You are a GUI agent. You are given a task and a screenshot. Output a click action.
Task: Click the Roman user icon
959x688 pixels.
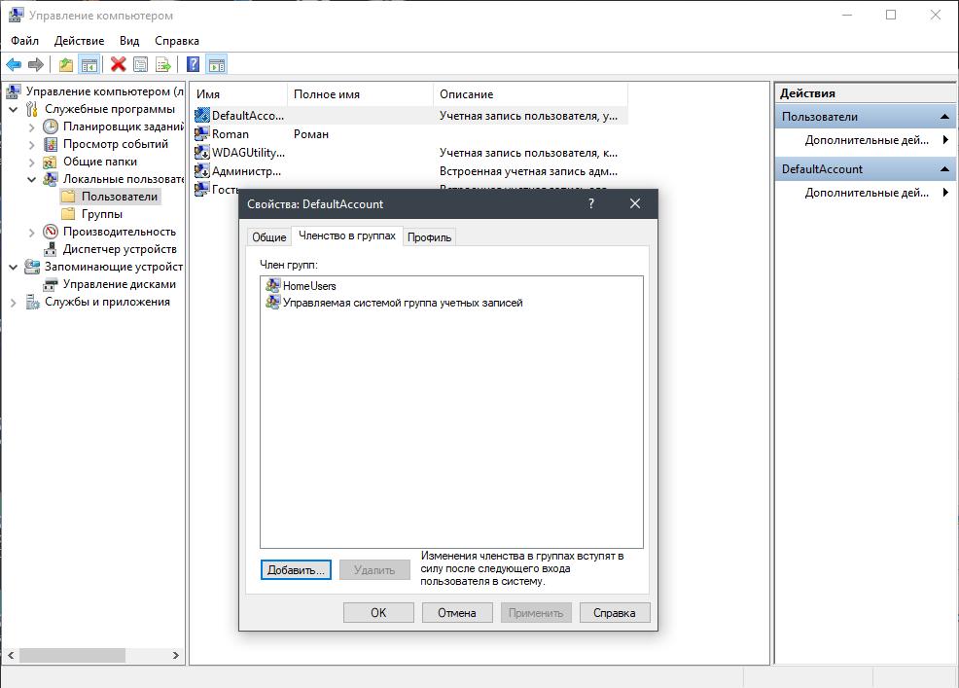[202, 133]
